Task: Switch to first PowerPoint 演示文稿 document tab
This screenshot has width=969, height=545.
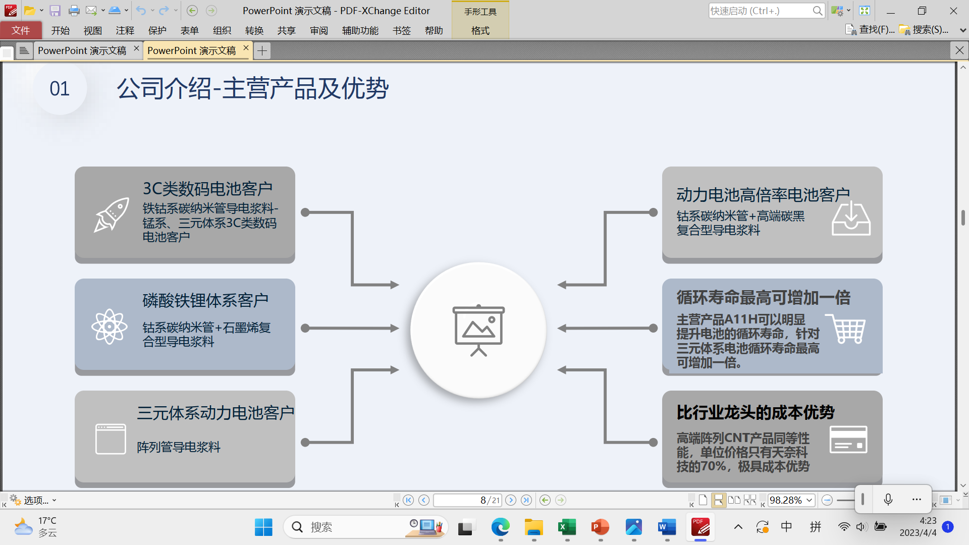Action: [x=82, y=50]
